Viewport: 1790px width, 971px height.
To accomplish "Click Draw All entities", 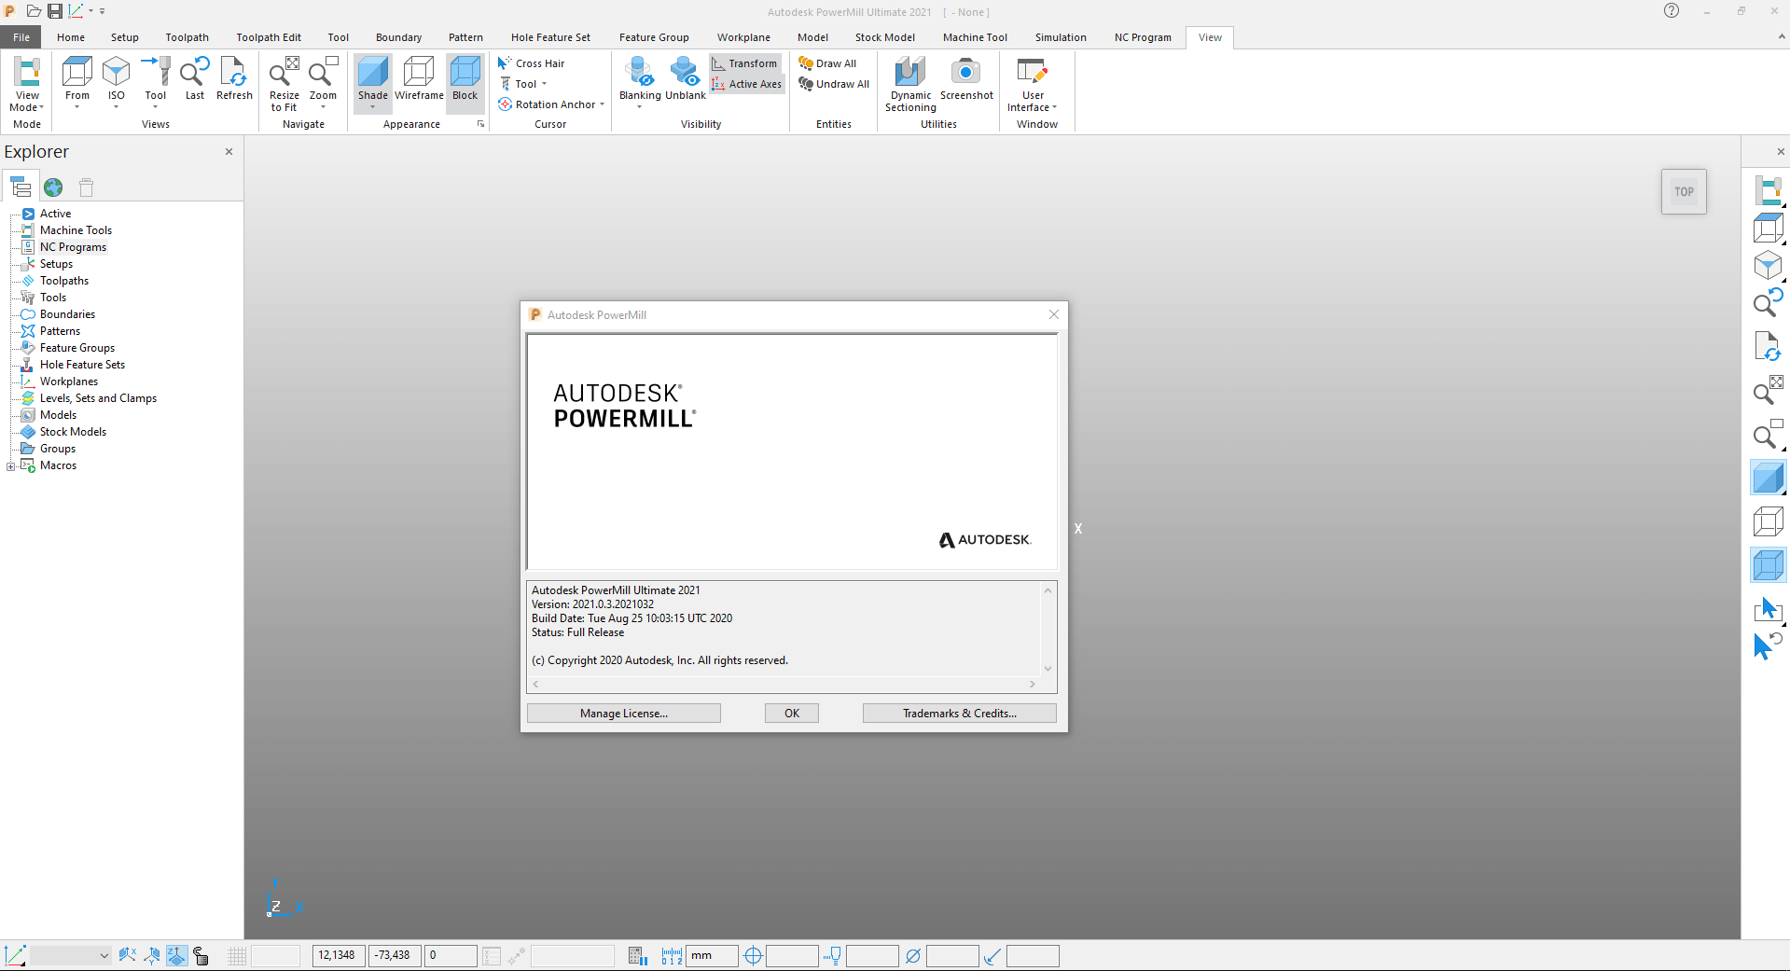I will pyautogui.click(x=827, y=63).
